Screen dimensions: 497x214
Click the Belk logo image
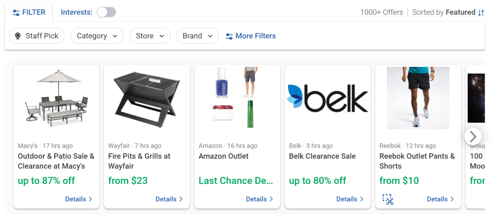point(328,98)
